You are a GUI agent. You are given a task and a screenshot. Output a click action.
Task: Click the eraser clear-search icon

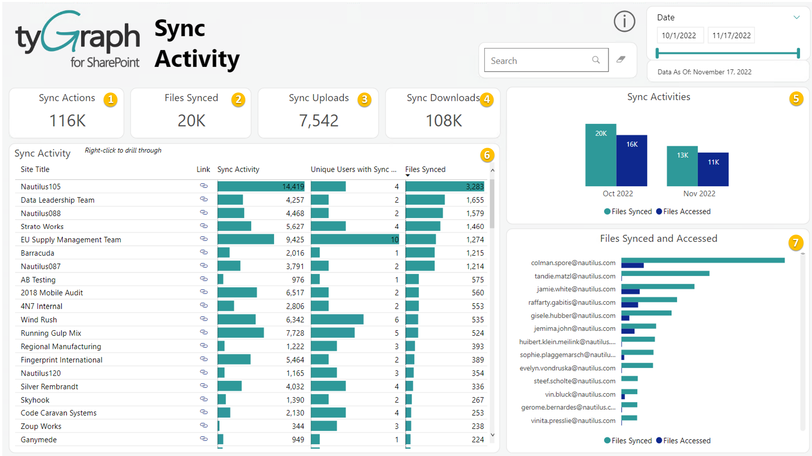point(621,60)
